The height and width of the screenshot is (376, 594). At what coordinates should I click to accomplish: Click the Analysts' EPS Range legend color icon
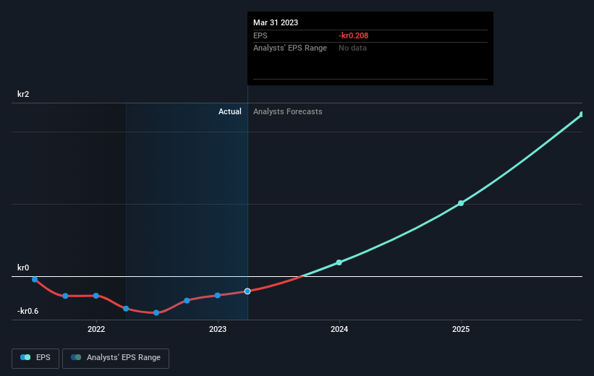coord(76,357)
